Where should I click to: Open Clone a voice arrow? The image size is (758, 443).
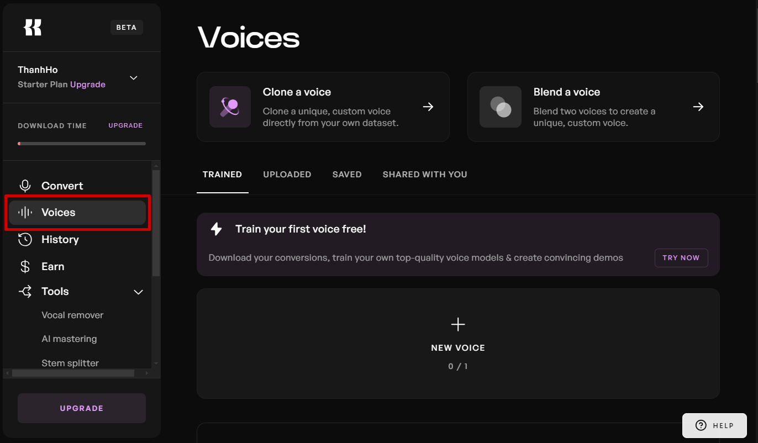tap(428, 107)
